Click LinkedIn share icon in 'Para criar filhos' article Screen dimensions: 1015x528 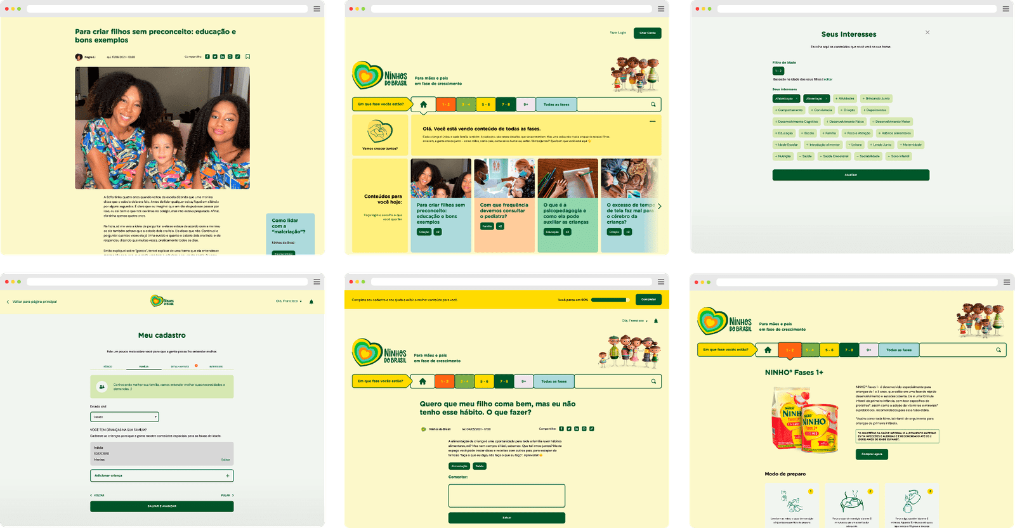pyautogui.click(x=223, y=56)
